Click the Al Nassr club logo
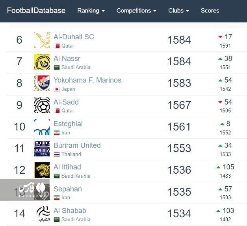This screenshot has width=247, height=226. click(x=42, y=62)
